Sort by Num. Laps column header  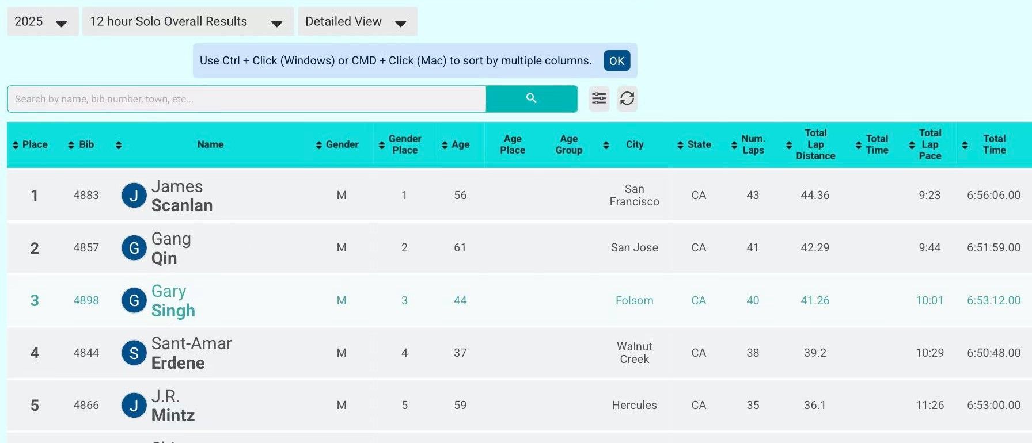(x=748, y=144)
